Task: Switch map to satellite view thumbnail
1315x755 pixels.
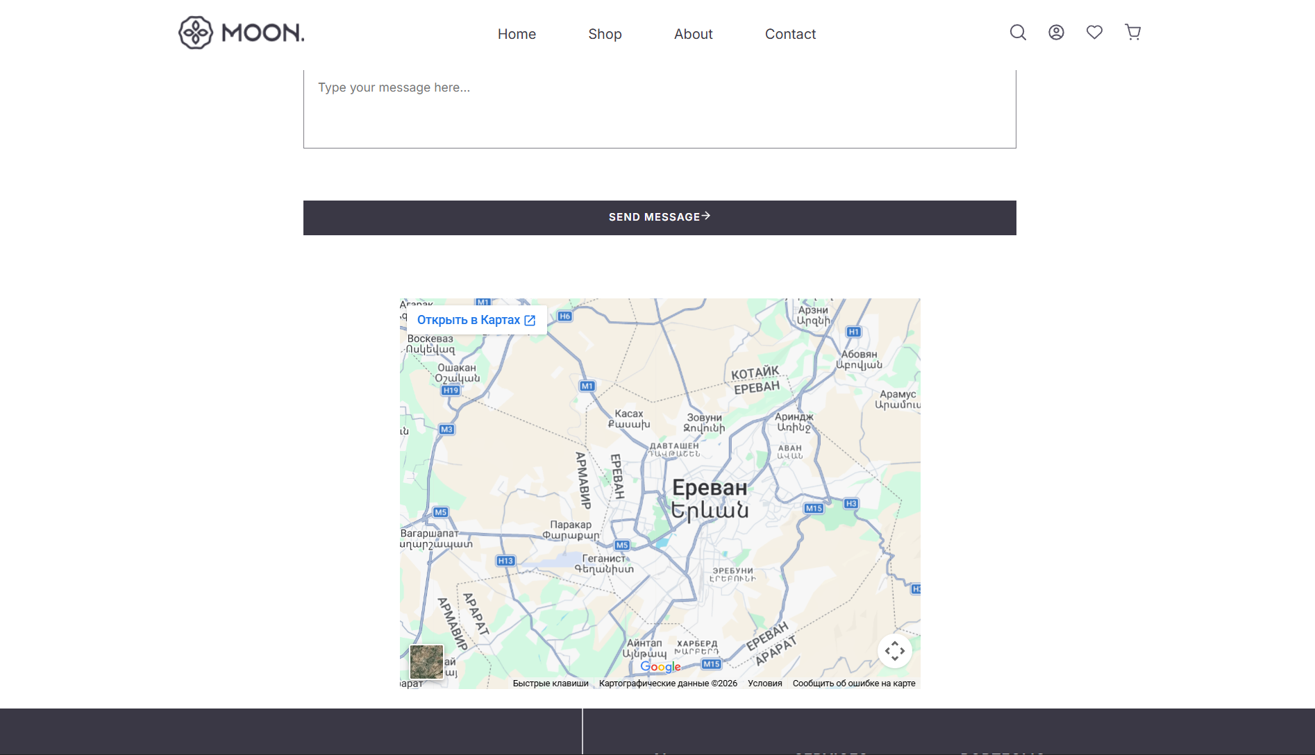Action: point(426,662)
